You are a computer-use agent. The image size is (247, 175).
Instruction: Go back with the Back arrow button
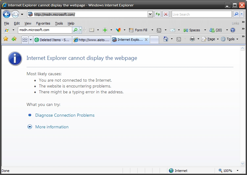click(x=6, y=14)
